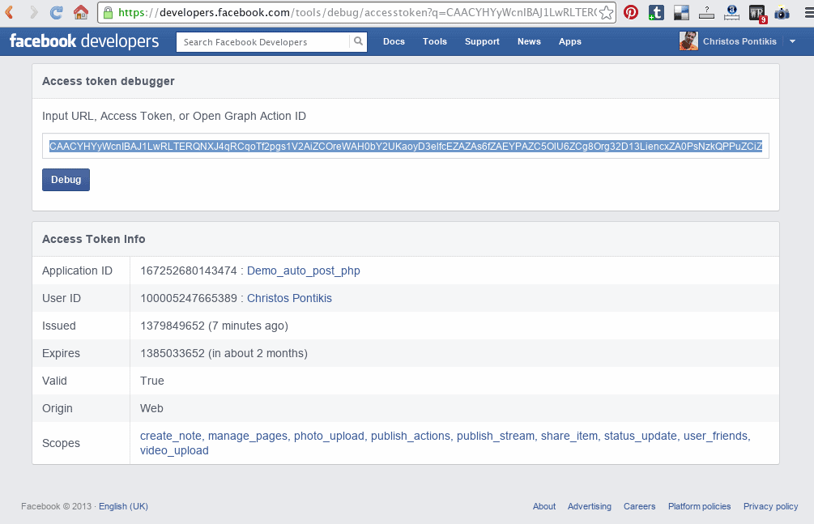This screenshot has height=524, width=814.
Task: Open the Docs menu
Action: point(394,41)
